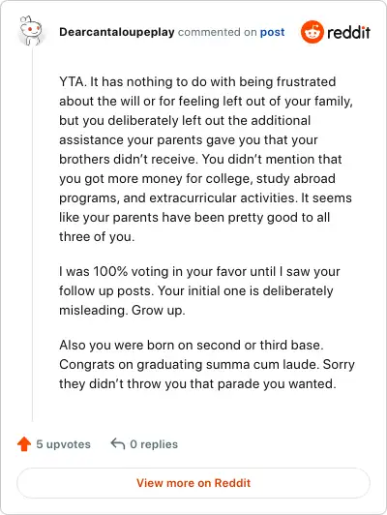Open the blue "post" link
Image resolution: width=387 pixels, height=515 pixels.
[x=272, y=32]
